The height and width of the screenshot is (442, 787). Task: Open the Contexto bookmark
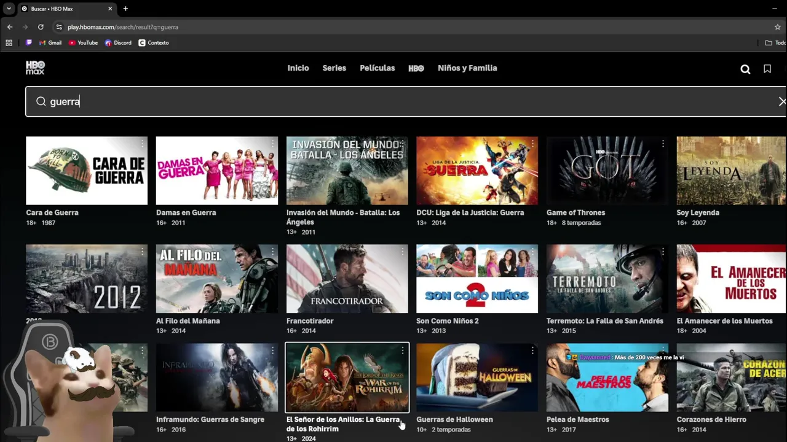tap(154, 43)
